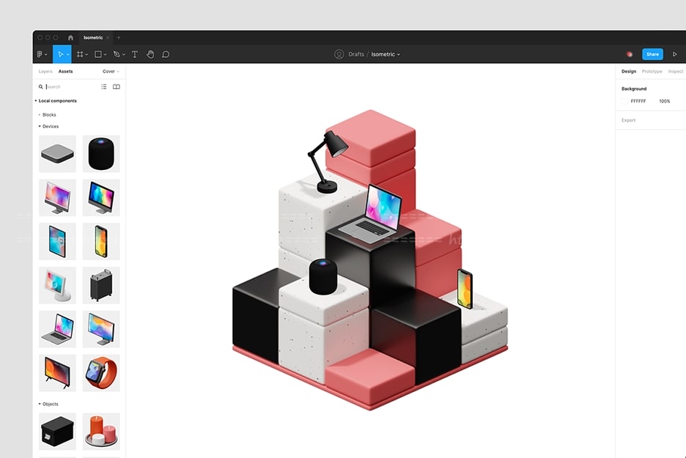
Task: Click the phone on the canvas
Action: point(465,289)
